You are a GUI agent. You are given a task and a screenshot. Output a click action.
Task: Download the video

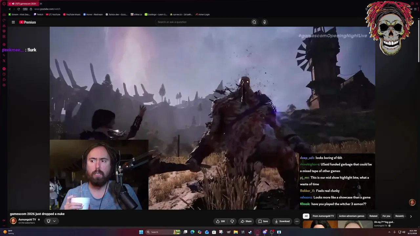[x=282, y=221]
